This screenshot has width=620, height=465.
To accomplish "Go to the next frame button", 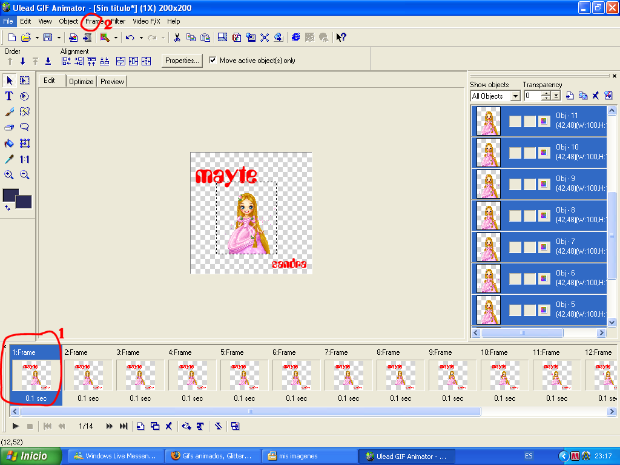I will click(x=109, y=426).
